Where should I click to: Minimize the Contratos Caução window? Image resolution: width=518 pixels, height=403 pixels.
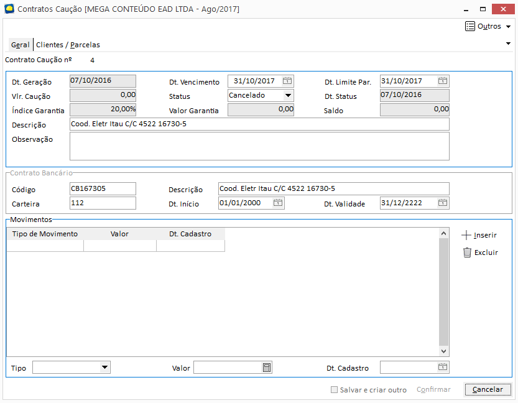click(466, 9)
